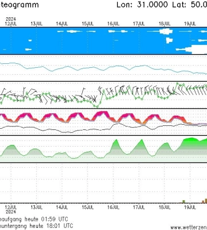The width and height of the screenshot is (207, 230).
Task: Click the 18JUL label on the top axis
Action: (164, 24)
